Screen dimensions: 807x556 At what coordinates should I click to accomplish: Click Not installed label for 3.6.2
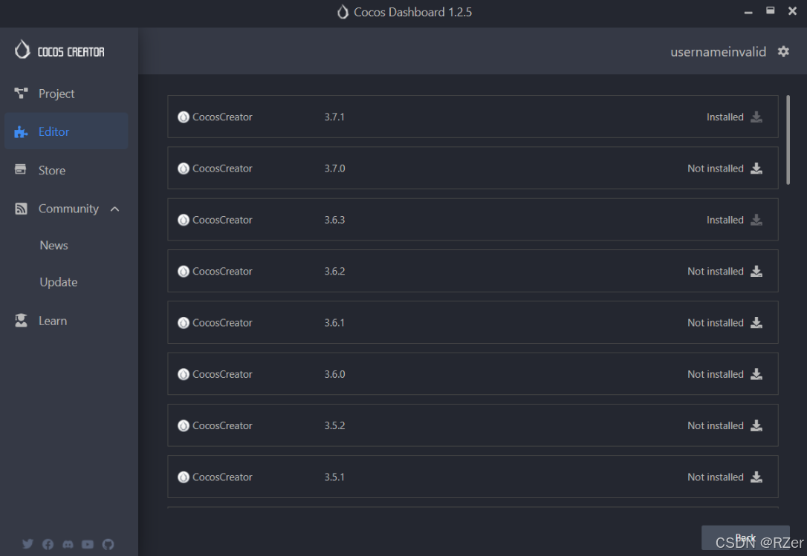[x=716, y=271]
